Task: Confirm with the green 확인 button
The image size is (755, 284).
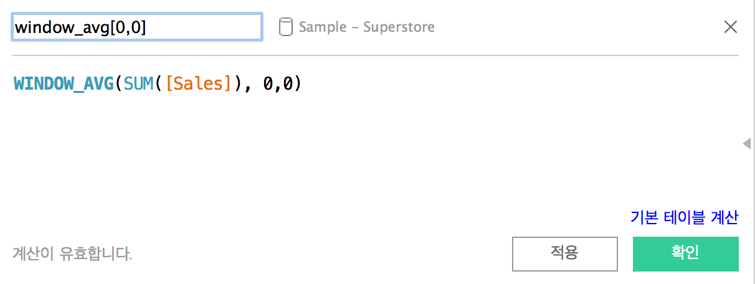Action: [685, 253]
